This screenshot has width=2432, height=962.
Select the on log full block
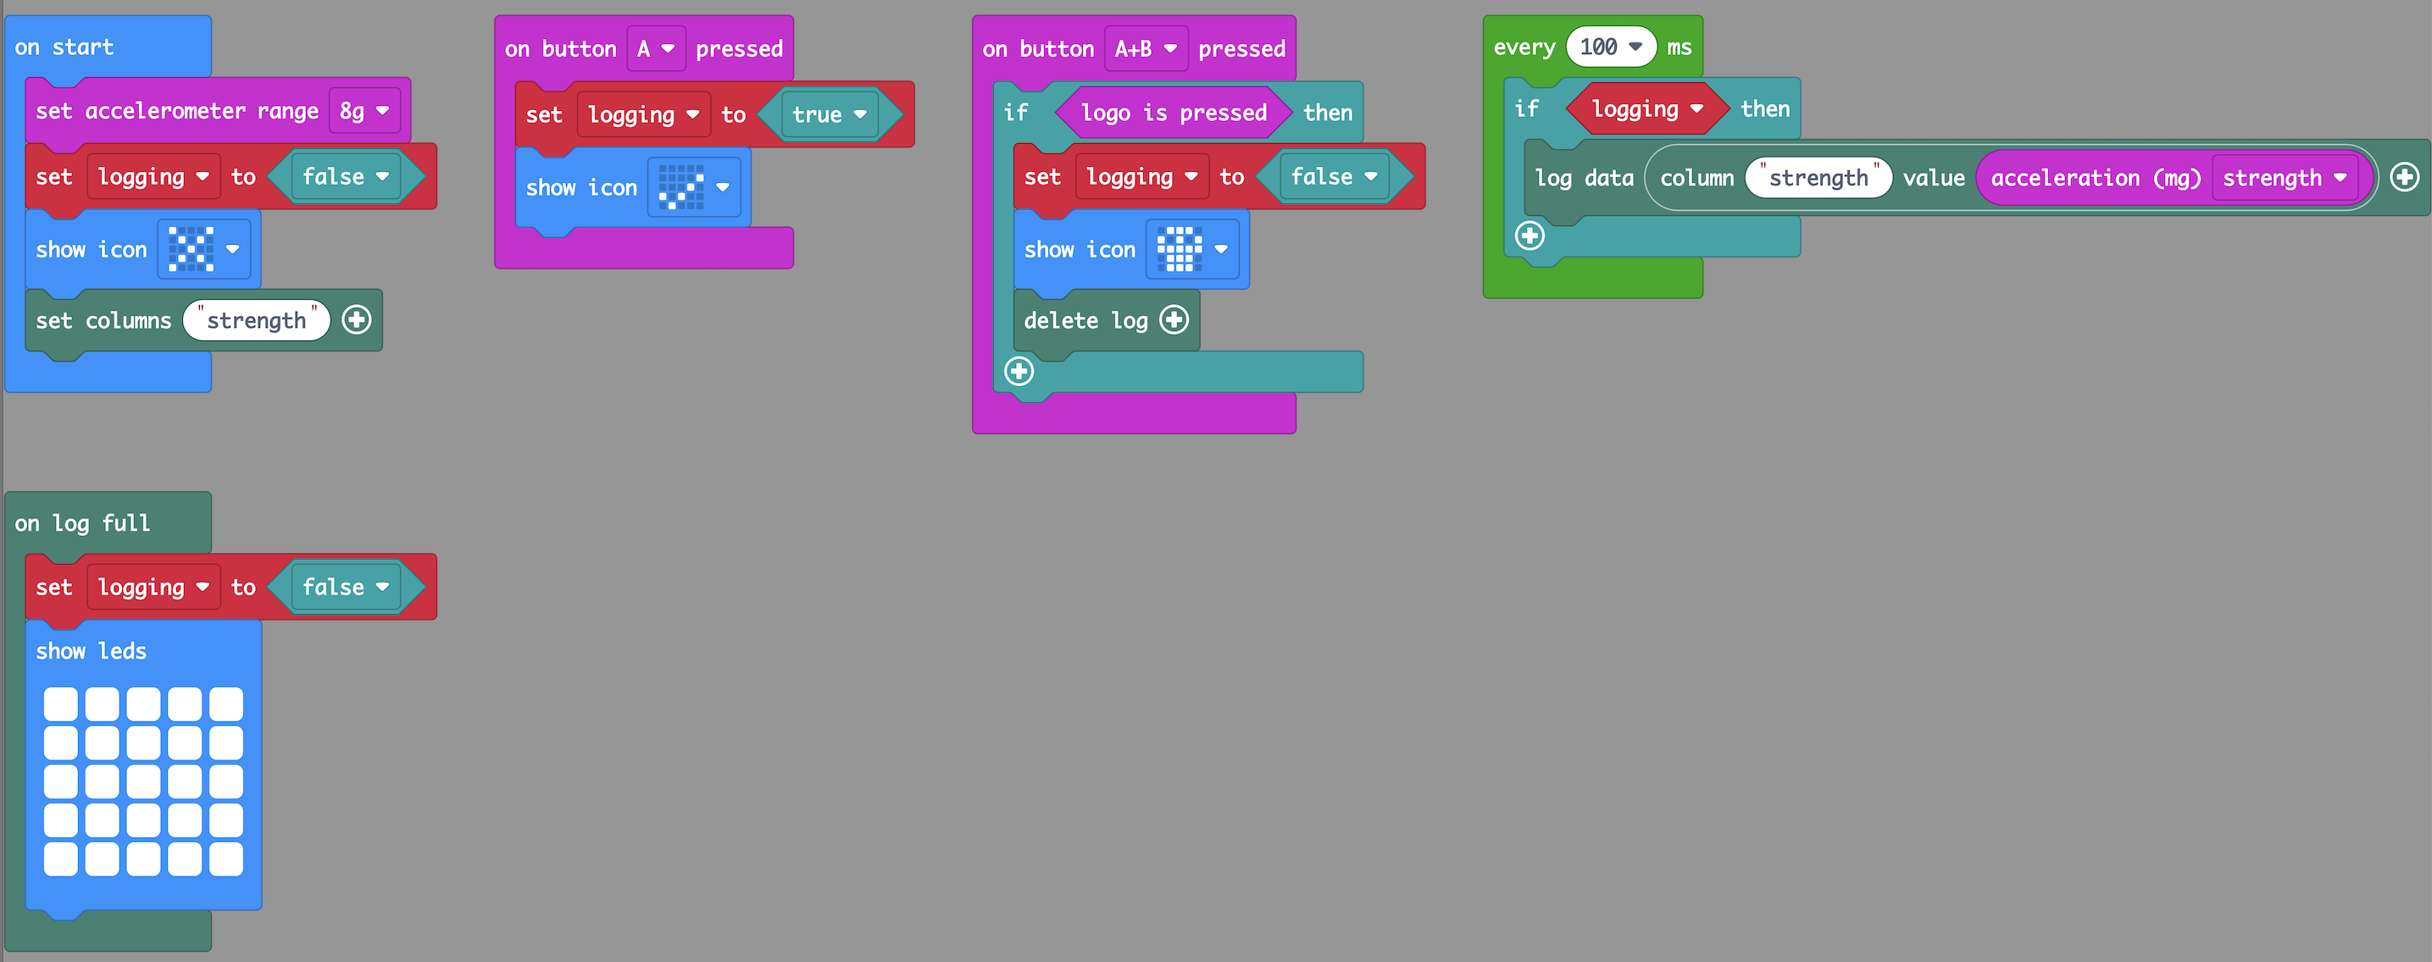(x=82, y=522)
